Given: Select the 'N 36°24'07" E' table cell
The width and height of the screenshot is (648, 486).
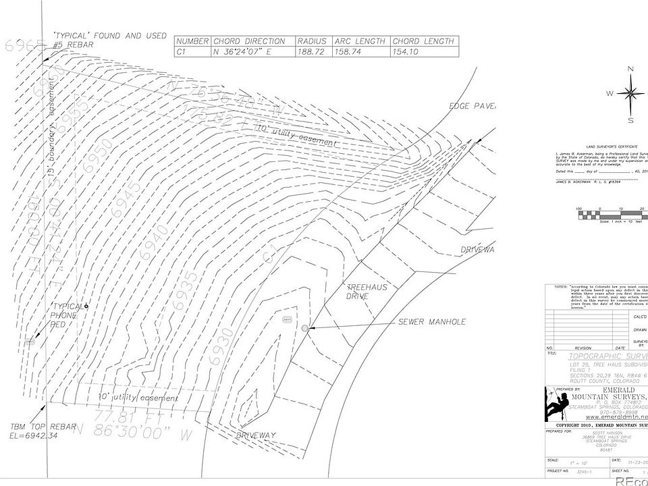Looking at the screenshot, I should pyautogui.click(x=242, y=52).
